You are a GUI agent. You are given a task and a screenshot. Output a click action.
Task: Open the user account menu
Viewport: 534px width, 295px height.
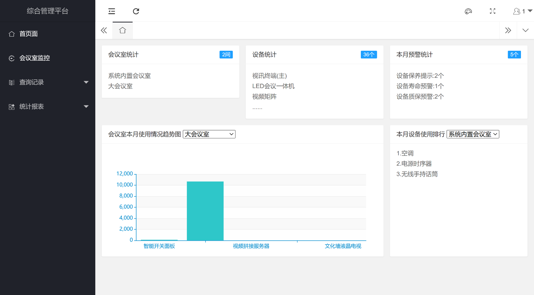coord(522,11)
